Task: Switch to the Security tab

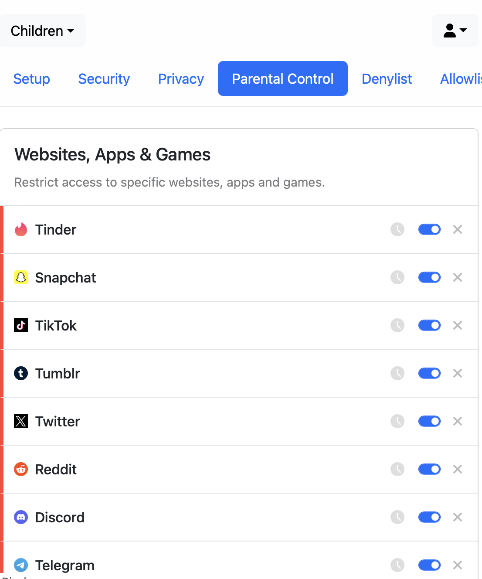Action: 104,79
